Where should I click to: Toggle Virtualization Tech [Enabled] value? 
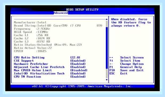pyautogui.click(x=78, y=73)
